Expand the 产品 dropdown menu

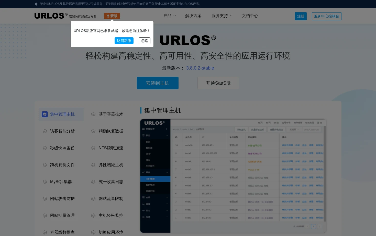(x=170, y=16)
